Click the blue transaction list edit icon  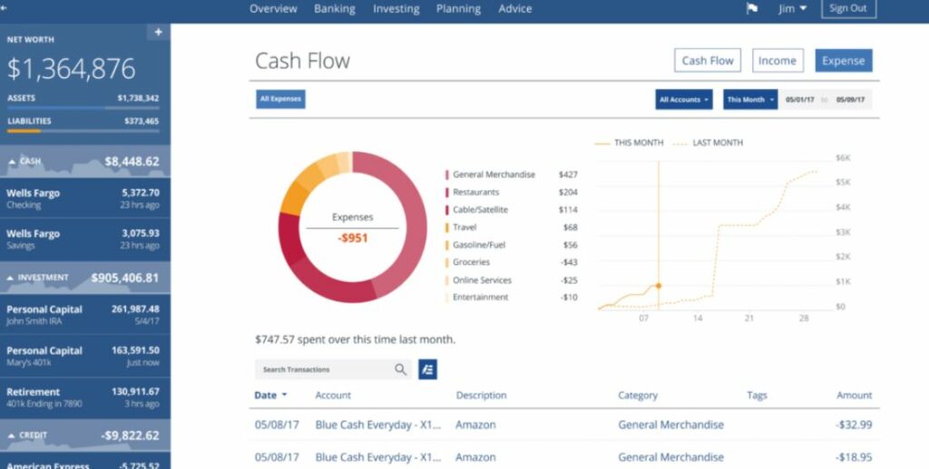[428, 369]
